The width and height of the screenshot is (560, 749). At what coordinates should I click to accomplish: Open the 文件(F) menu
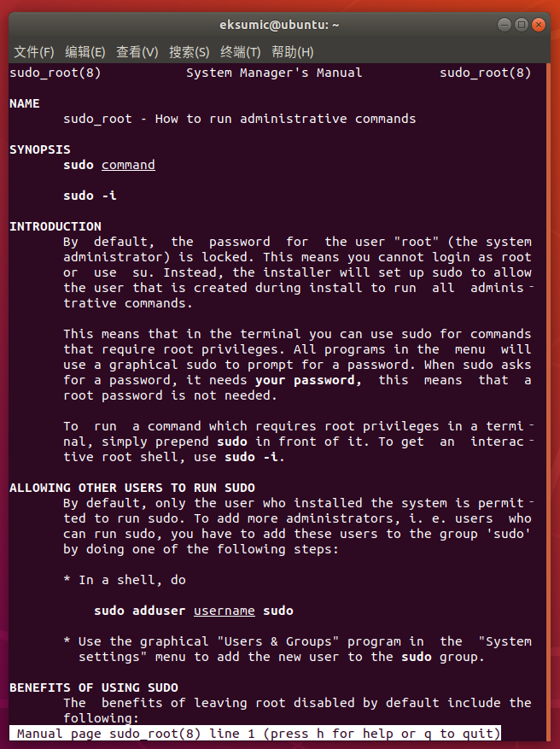click(x=34, y=52)
